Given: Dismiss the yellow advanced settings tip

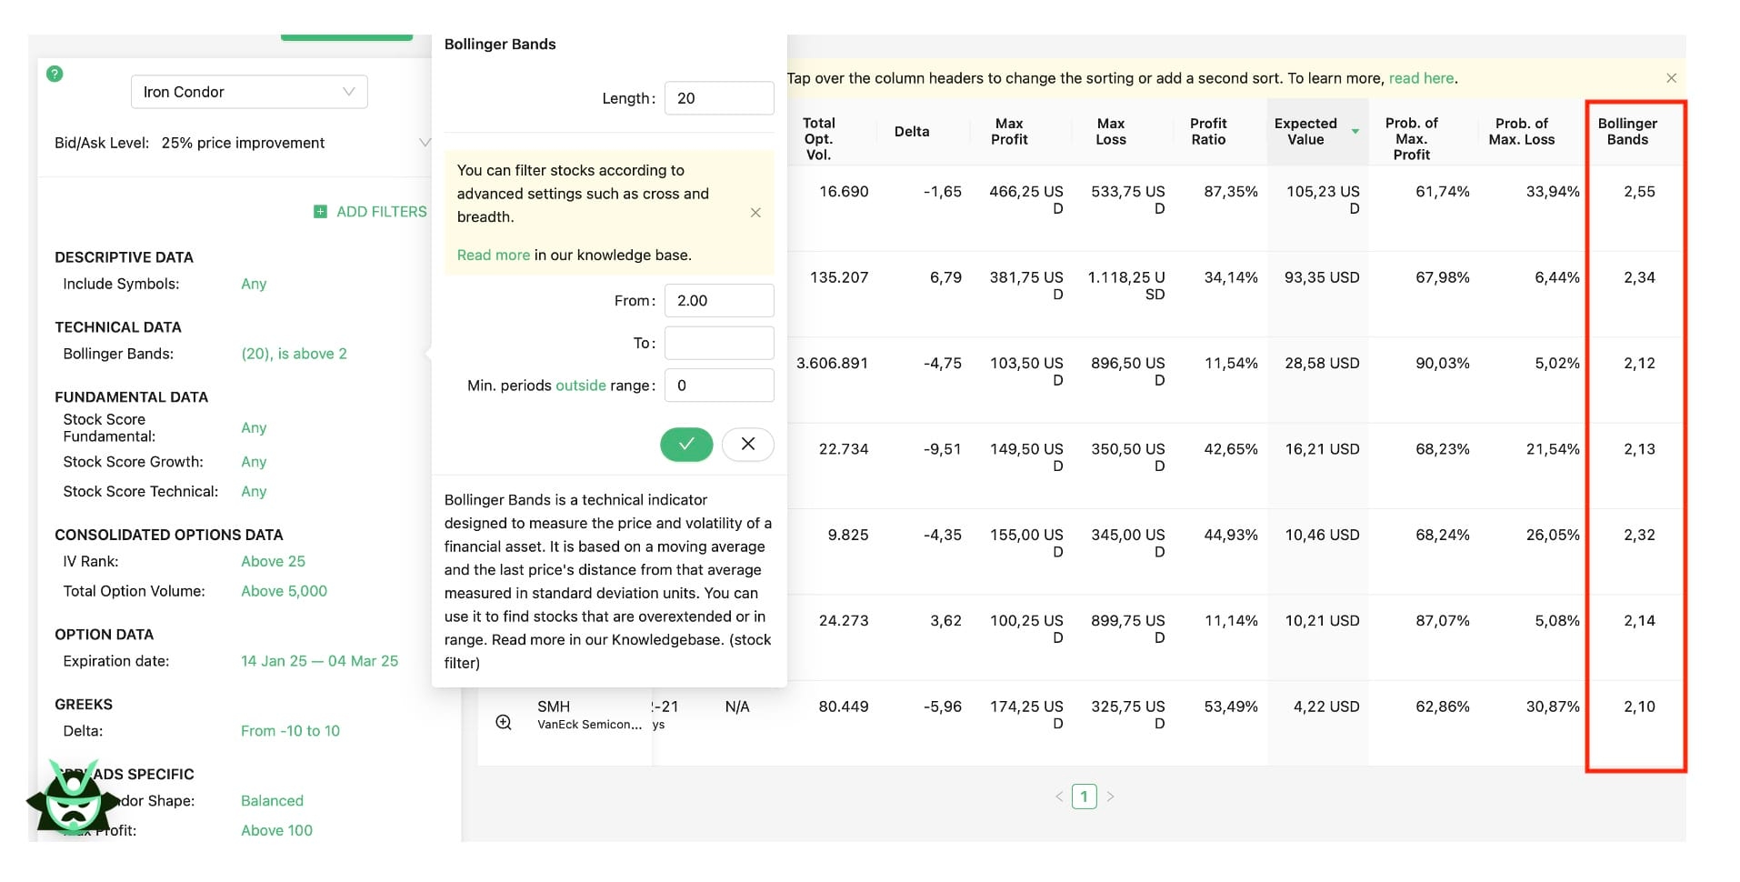Looking at the screenshot, I should click(x=755, y=213).
